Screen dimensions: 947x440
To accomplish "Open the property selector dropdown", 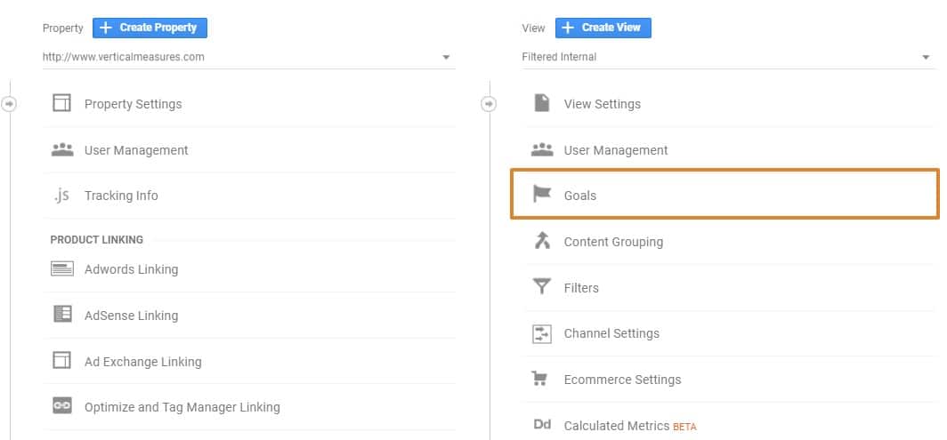I will point(445,58).
